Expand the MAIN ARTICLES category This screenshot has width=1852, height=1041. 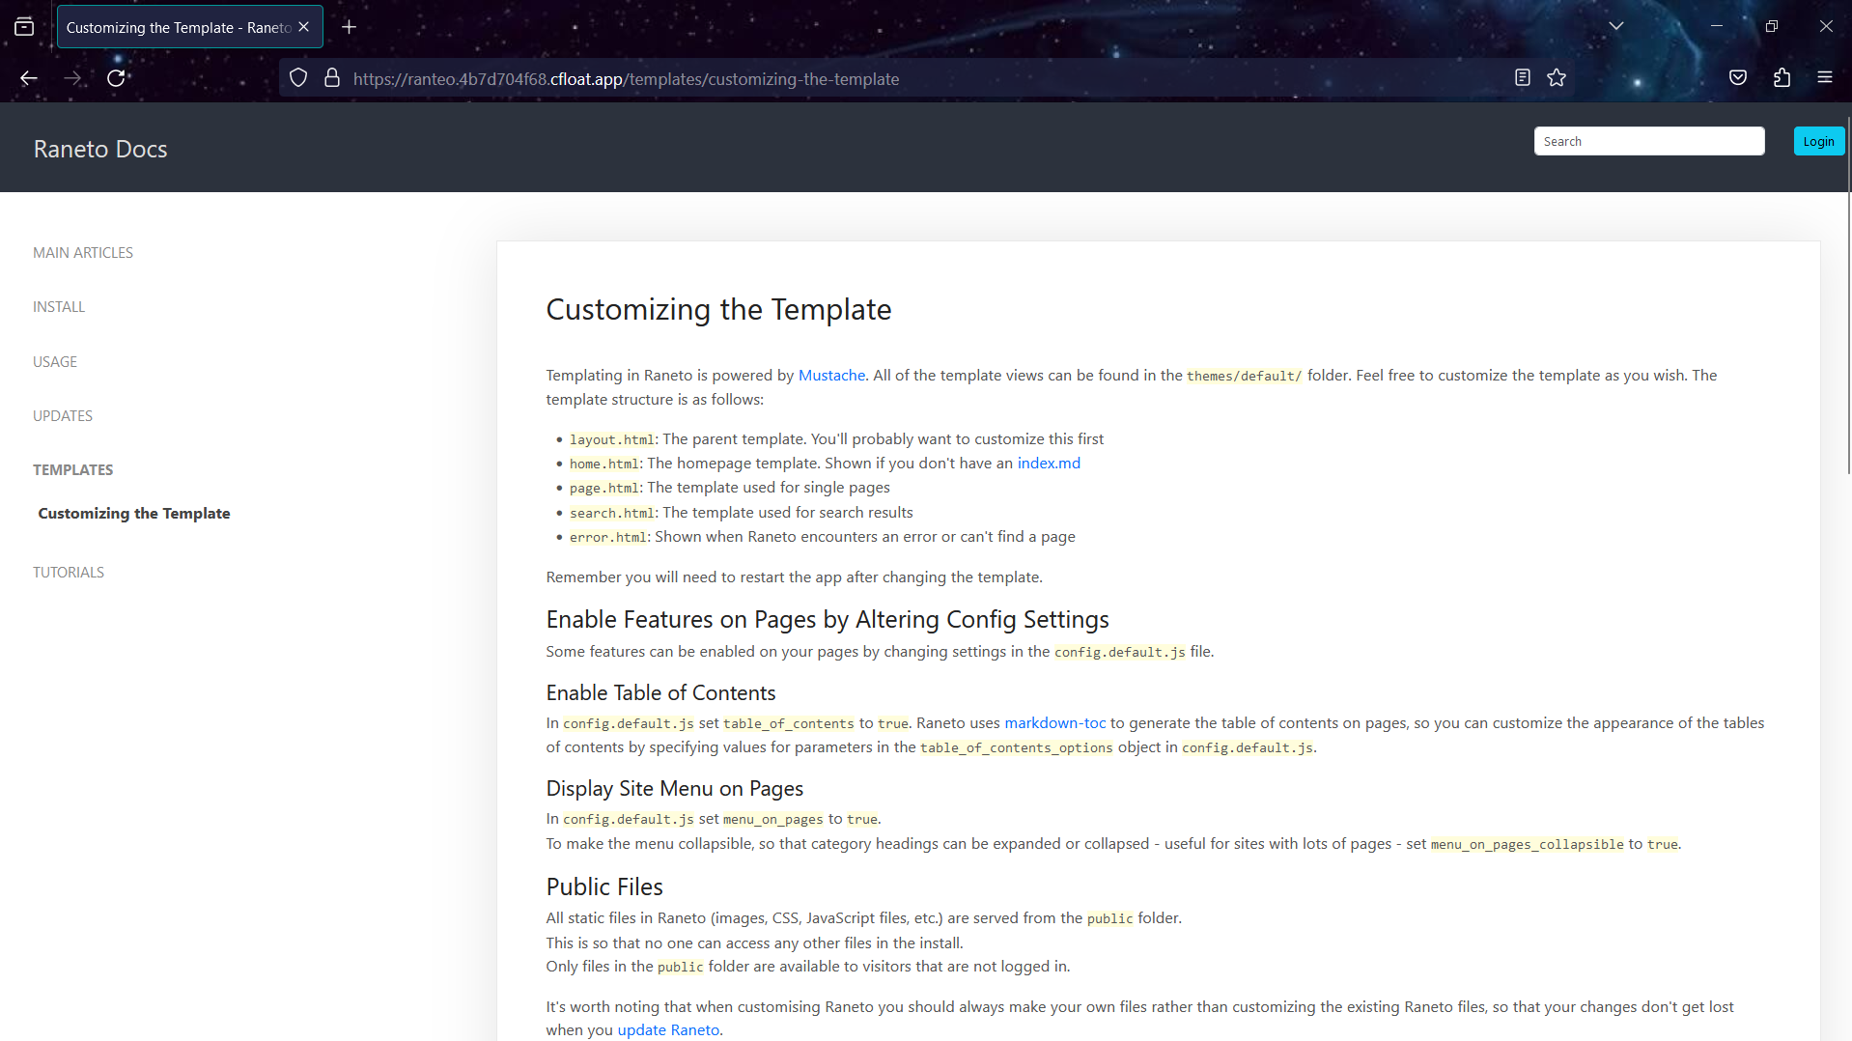click(x=83, y=253)
